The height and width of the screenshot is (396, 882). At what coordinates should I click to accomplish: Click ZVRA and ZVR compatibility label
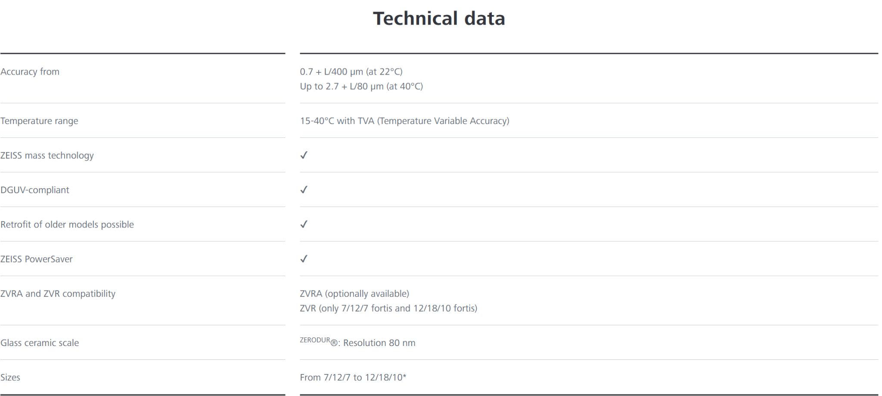[x=58, y=293]
